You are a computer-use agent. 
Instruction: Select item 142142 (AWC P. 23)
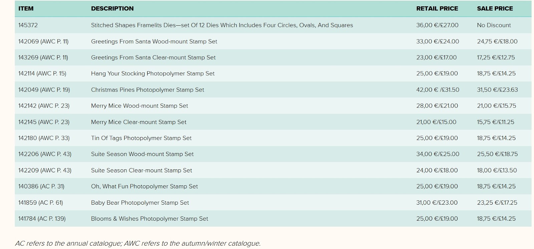44,106
